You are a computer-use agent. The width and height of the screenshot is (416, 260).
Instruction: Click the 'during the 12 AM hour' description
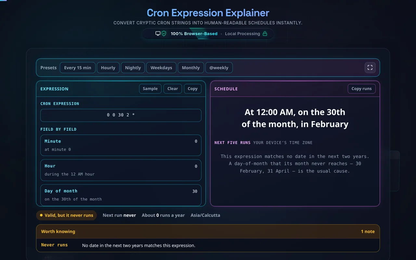pyautogui.click(x=70, y=174)
